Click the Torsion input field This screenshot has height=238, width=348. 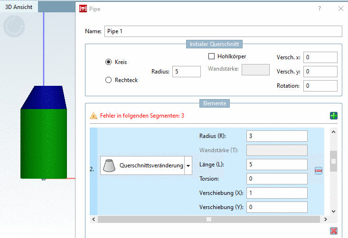pos(277,178)
